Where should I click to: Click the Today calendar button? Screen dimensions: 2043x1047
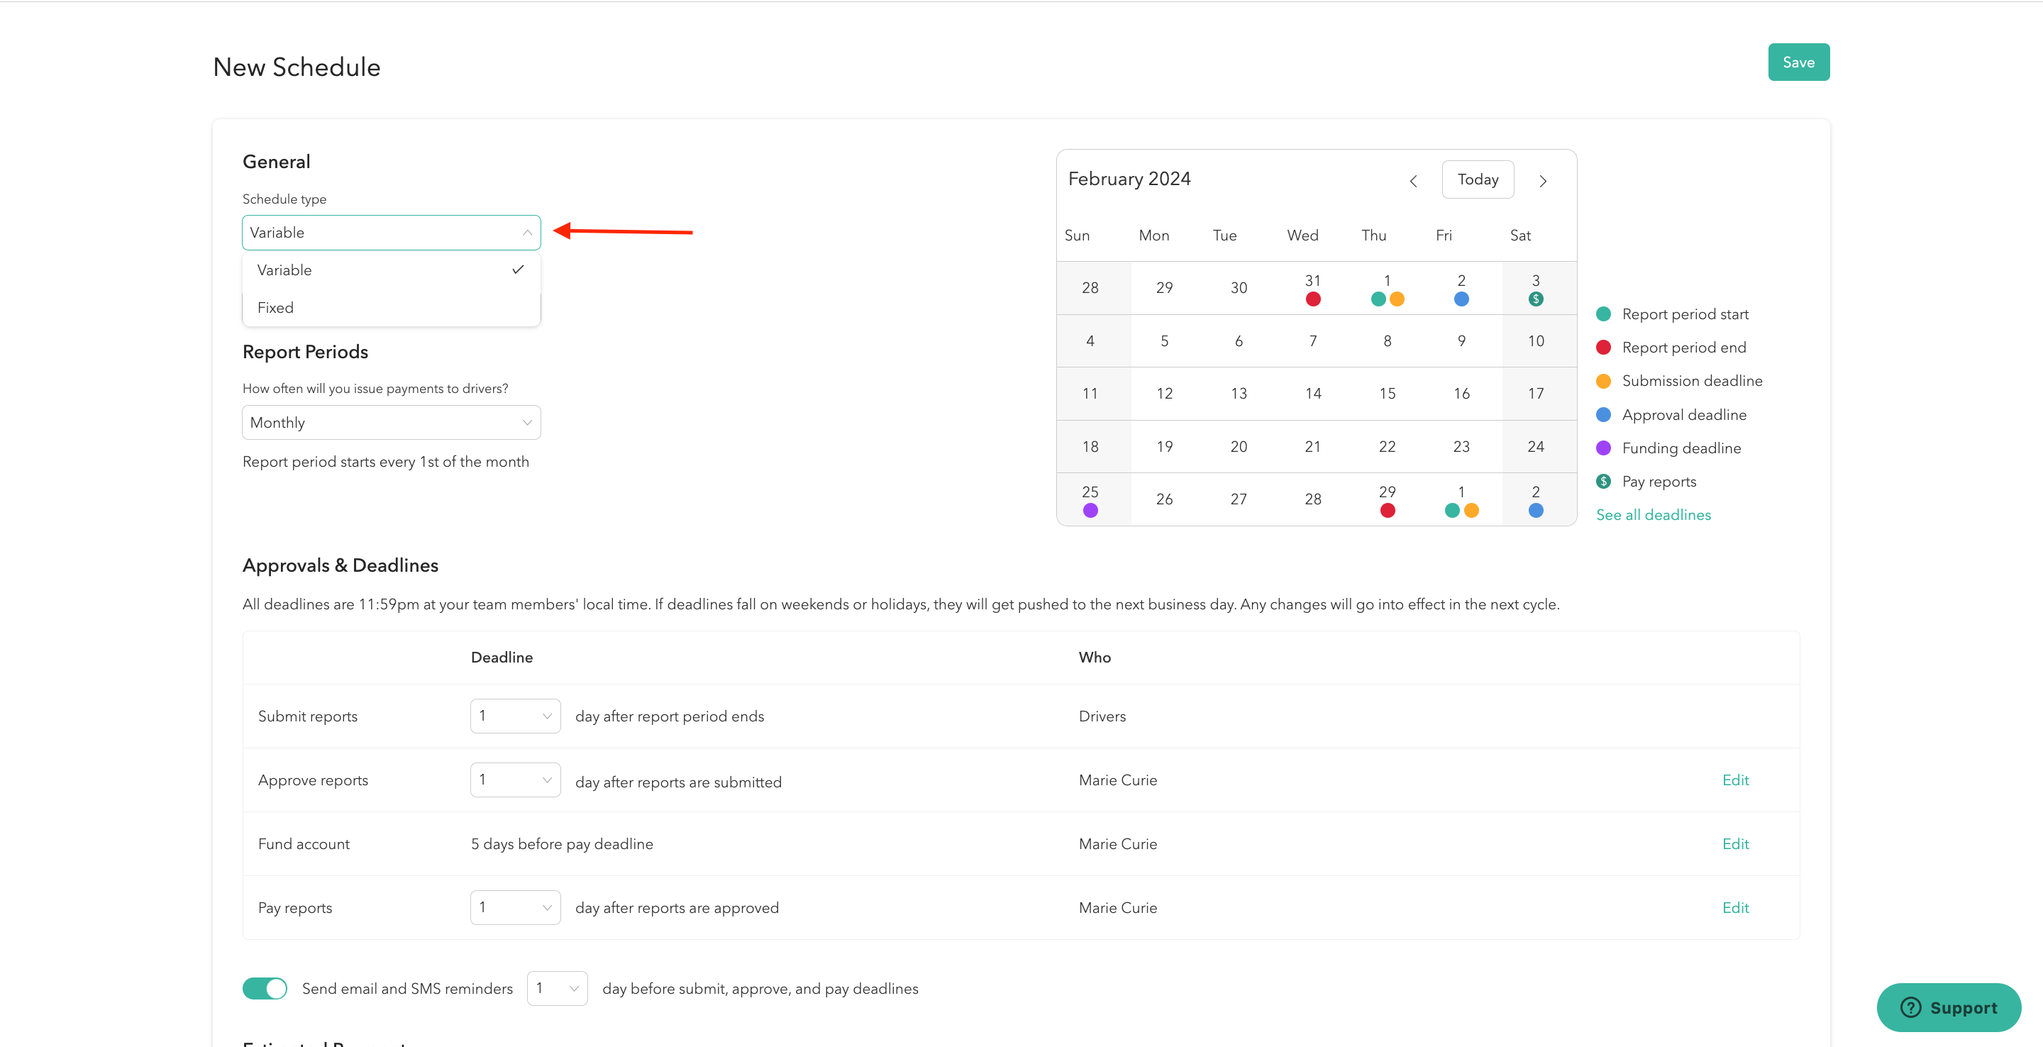(1478, 179)
